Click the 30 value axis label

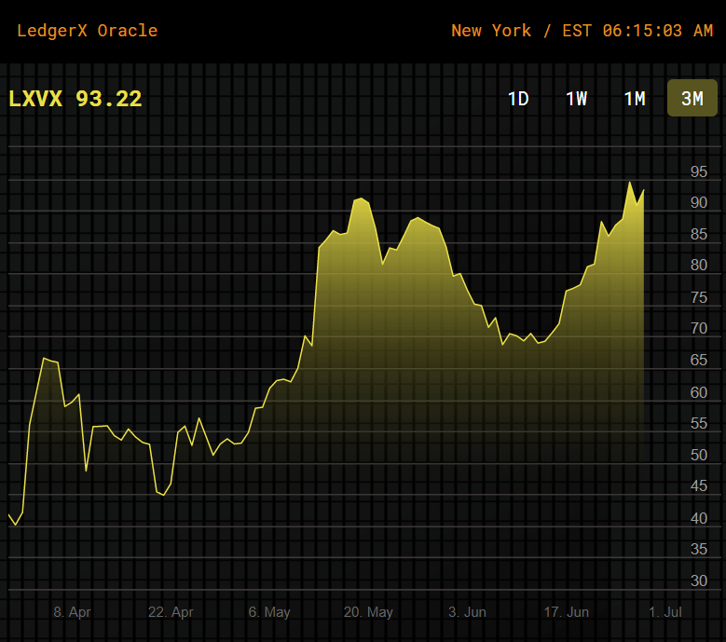(x=698, y=581)
